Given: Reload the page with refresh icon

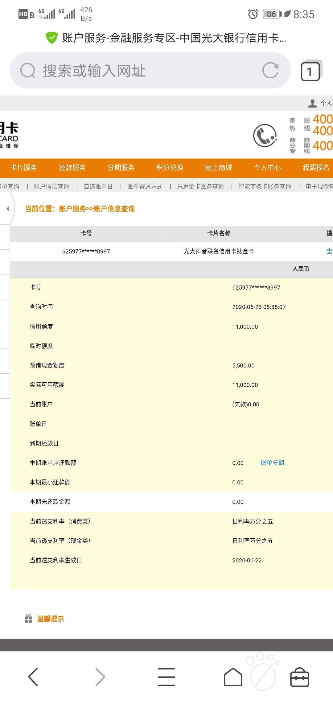Looking at the screenshot, I should click(270, 70).
